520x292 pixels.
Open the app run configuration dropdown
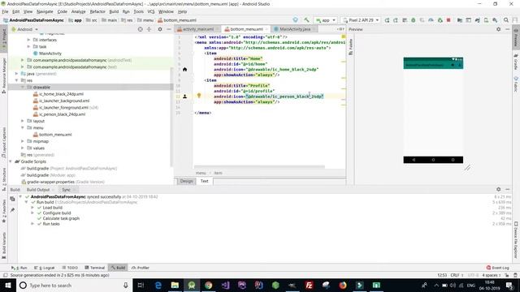pos(326,20)
